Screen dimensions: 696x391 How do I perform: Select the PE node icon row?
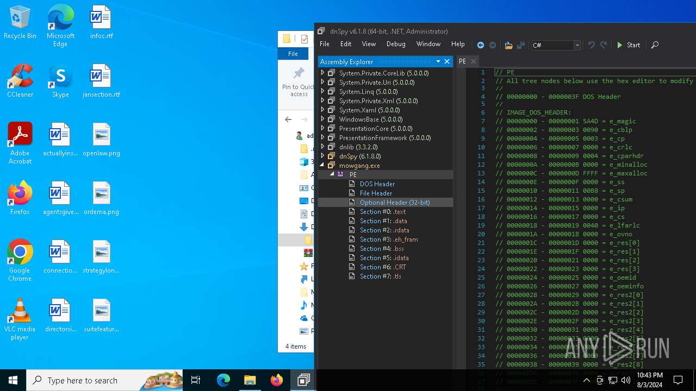[x=385, y=174]
